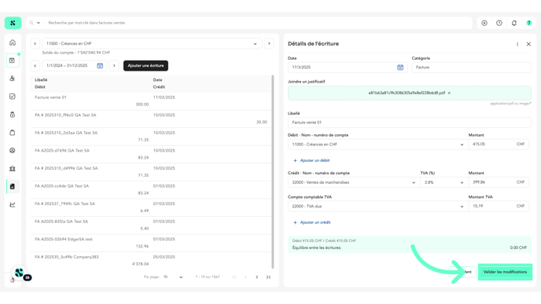Open the inbox icon with green dot
This screenshot has width=541, height=304.
click(13, 60)
